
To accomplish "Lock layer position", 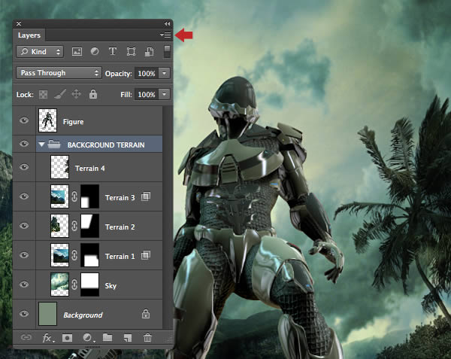I will pyautogui.click(x=76, y=94).
